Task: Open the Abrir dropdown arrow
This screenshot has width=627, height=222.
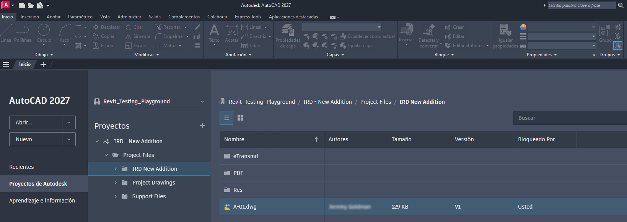Action: pyautogui.click(x=69, y=122)
